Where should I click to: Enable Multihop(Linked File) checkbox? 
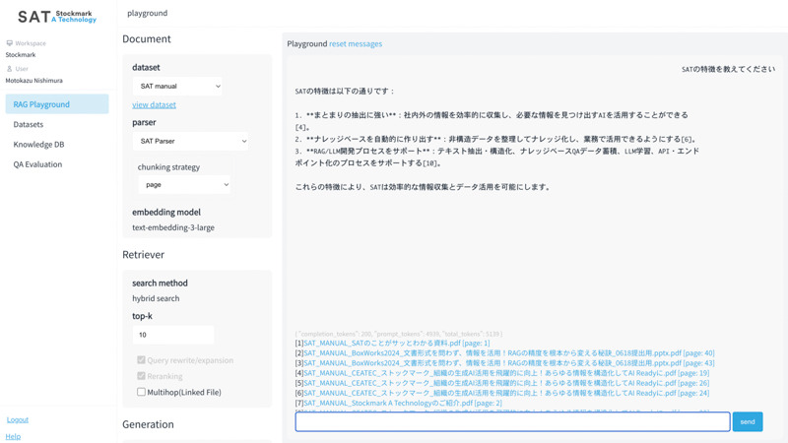[141, 392]
